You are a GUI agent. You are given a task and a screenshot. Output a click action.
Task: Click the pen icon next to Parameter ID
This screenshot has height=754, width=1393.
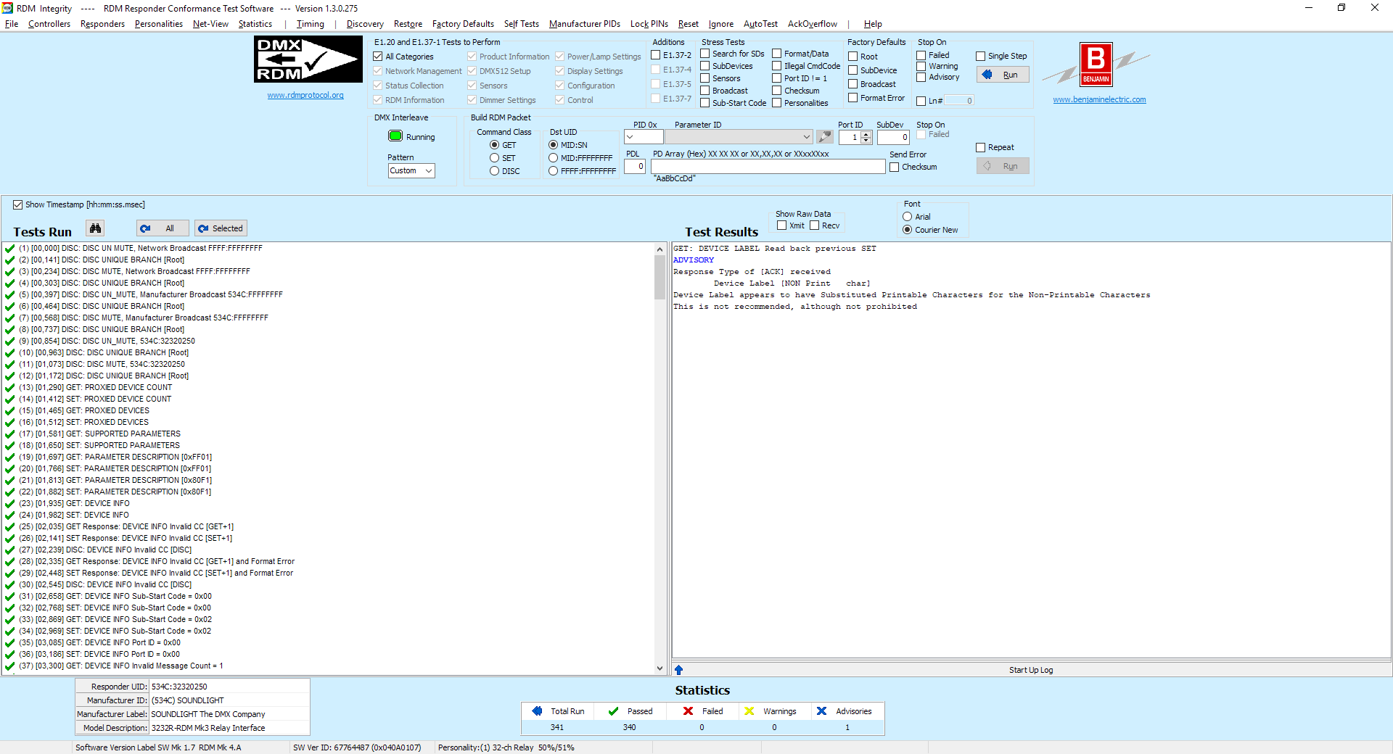824,137
